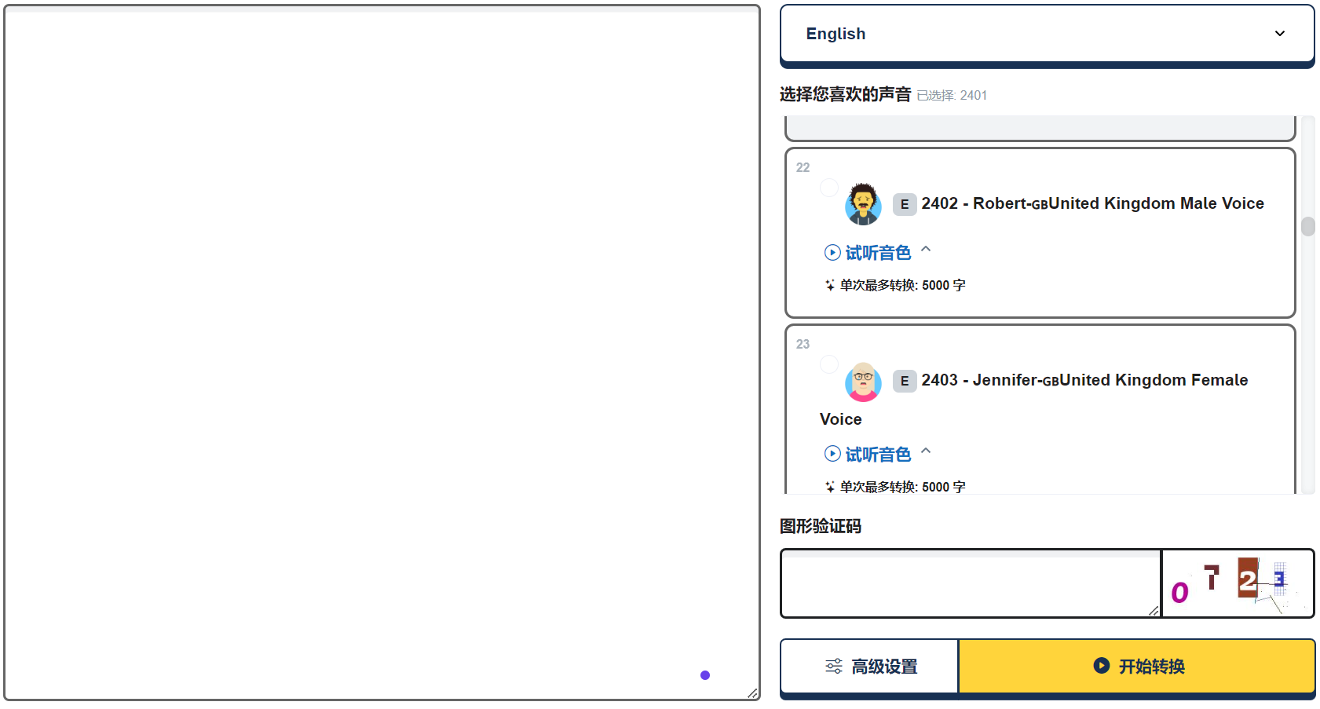
Task: Select the 2402 Robert voice radio button
Action: (x=828, y=188)
